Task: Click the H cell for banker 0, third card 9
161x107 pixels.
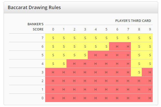Action: (x=150, y=98)
